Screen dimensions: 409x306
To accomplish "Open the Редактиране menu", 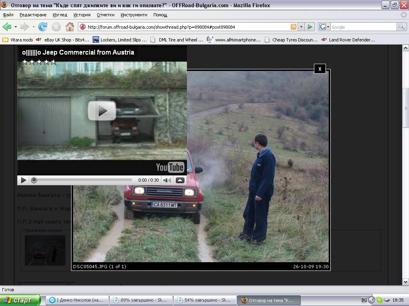I will pos(33,15).
